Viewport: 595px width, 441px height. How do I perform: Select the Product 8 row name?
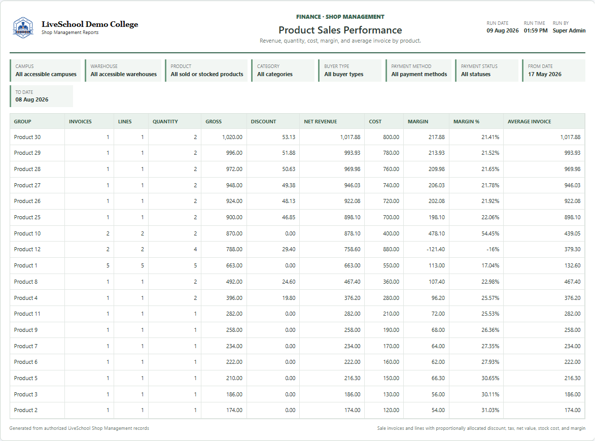point(26,282)
